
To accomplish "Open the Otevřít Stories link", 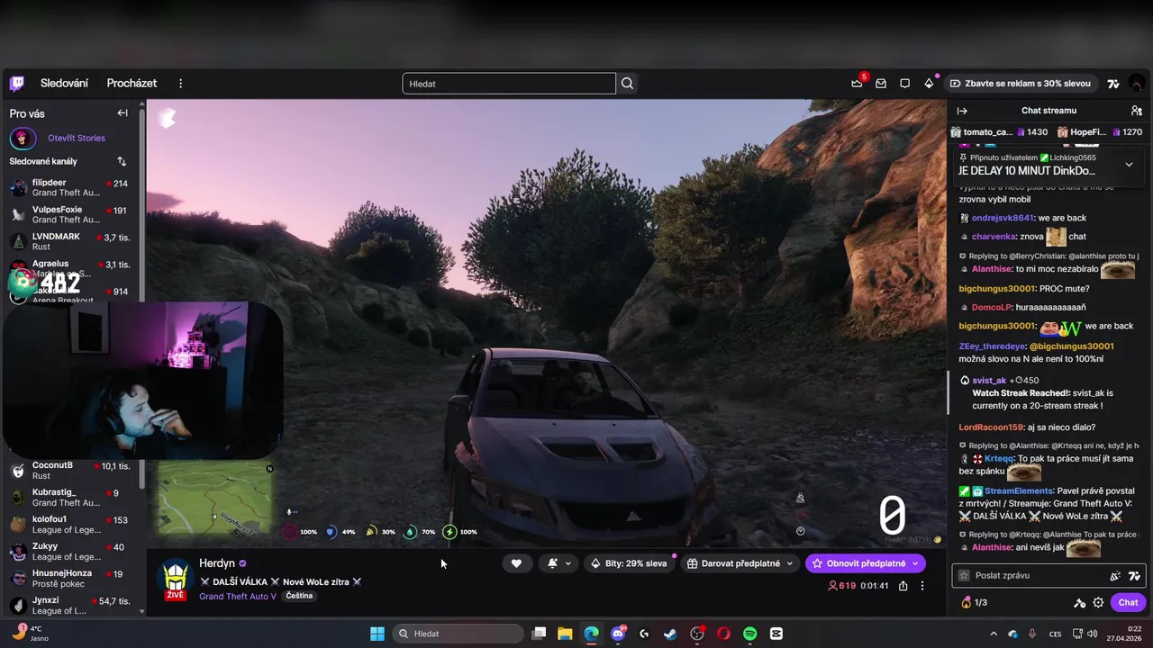I will point(77,138).
